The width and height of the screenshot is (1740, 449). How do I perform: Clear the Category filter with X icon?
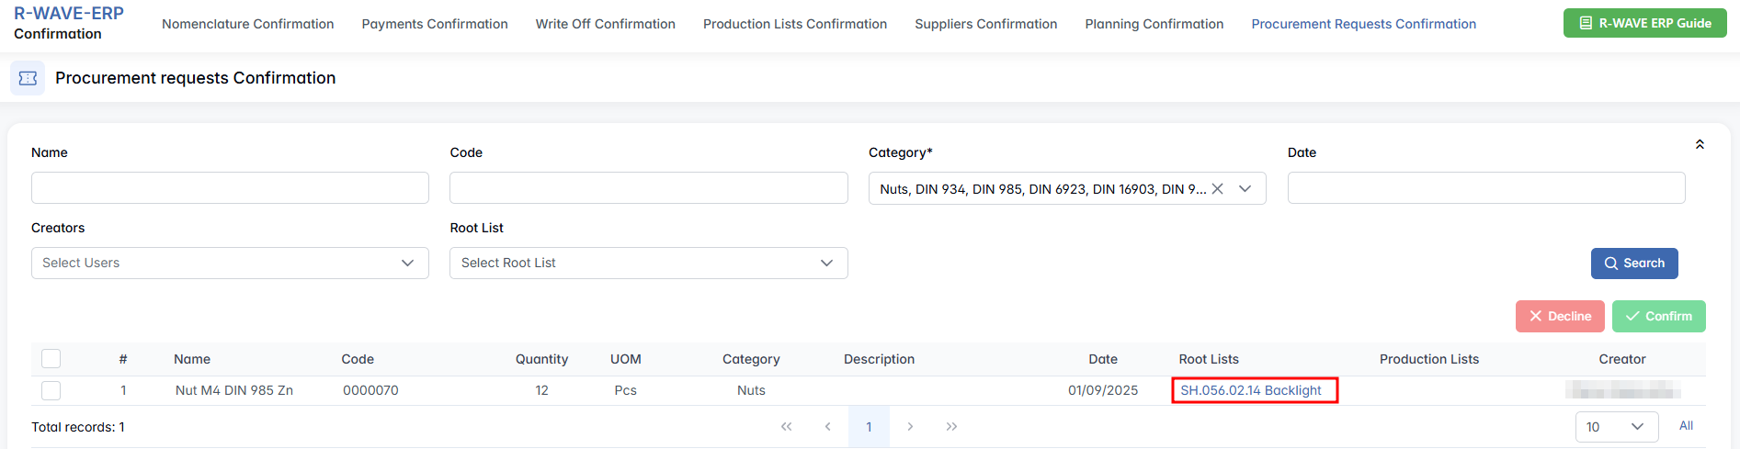tap(1217, 188)
